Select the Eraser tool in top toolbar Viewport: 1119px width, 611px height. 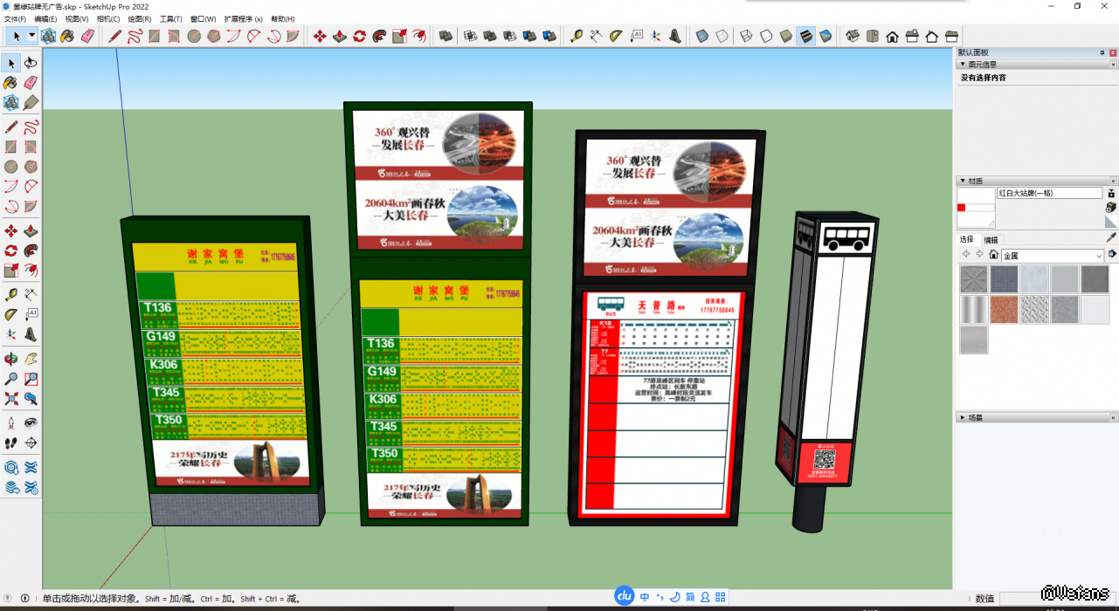click(87, 36)
